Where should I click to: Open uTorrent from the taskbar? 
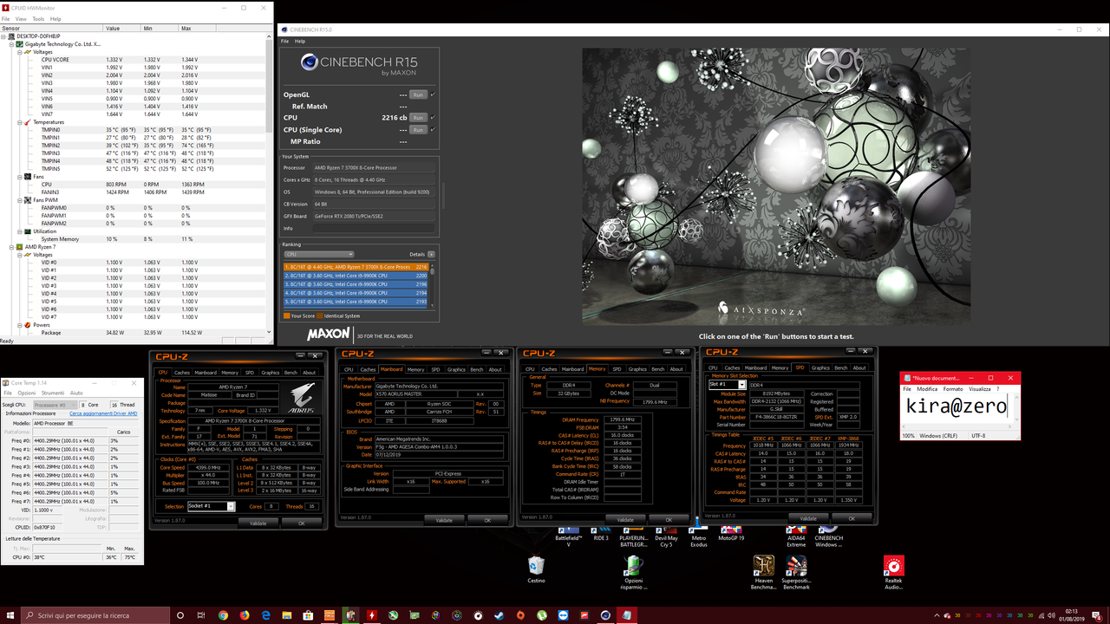coord(542,615)
